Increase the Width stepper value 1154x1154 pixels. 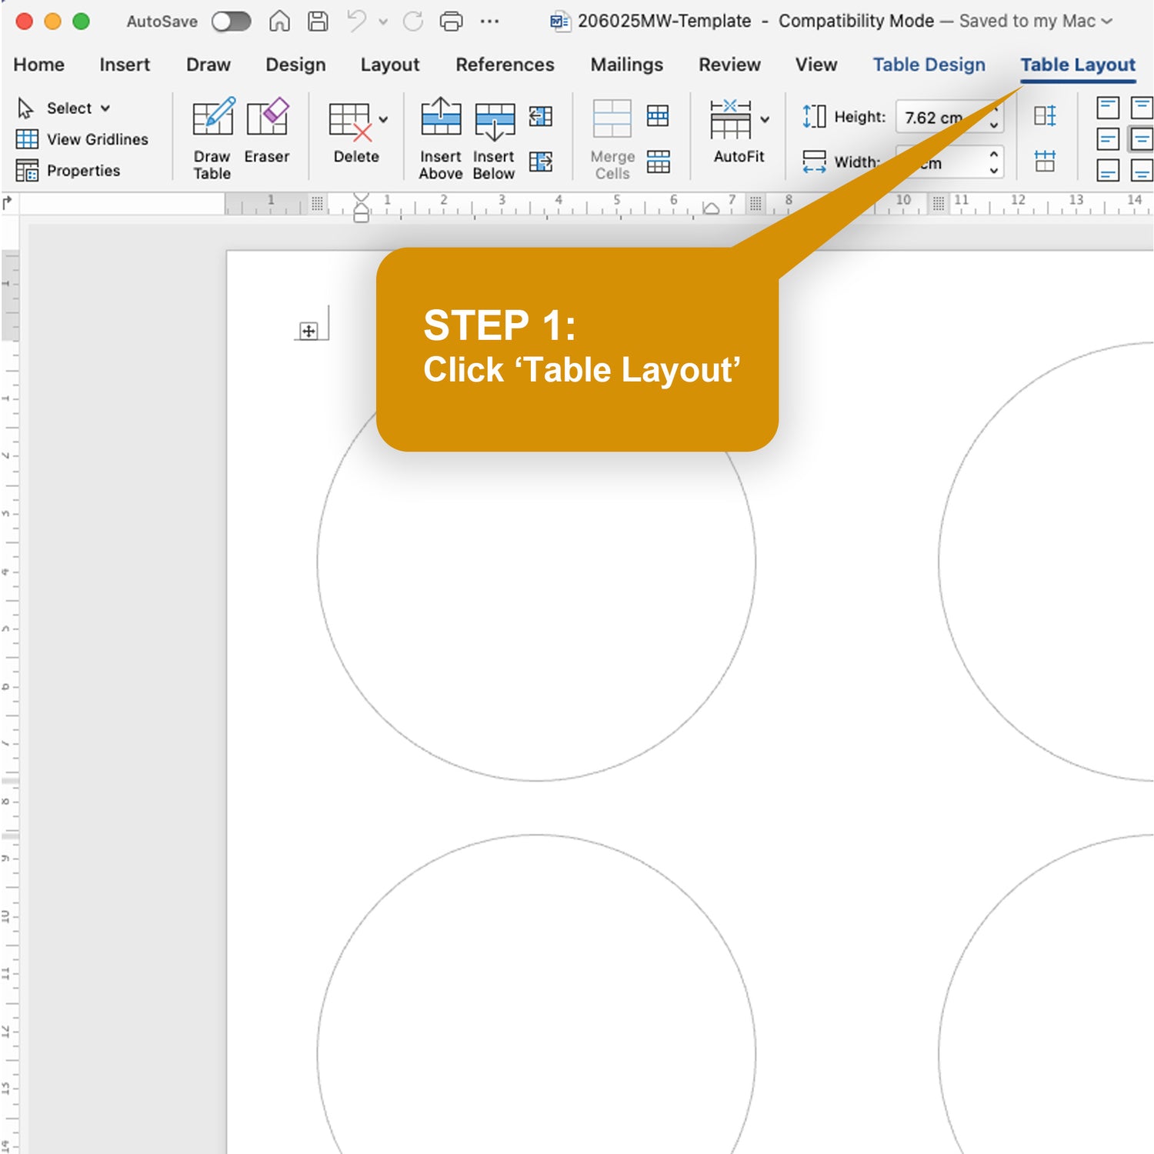[994, 155]
